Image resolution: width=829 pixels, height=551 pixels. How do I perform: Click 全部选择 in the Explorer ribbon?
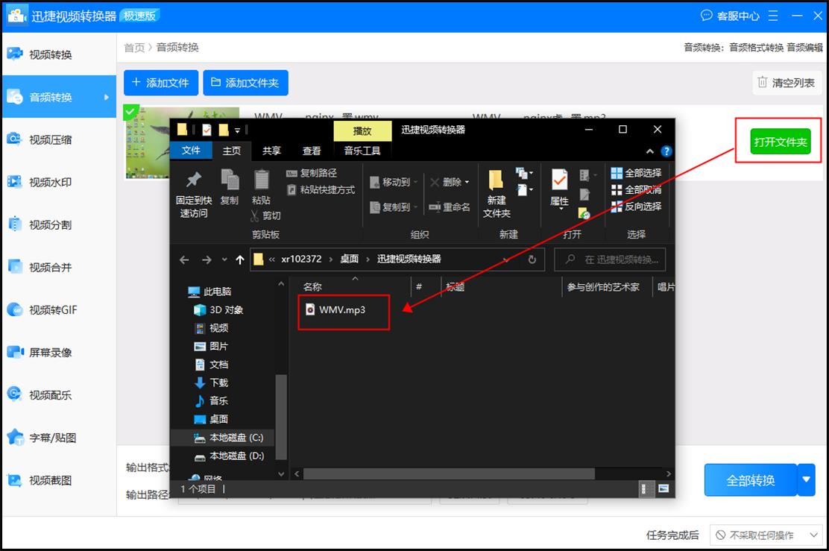(634, 171)
